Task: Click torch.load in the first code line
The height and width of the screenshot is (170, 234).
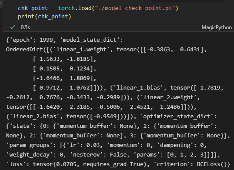Action: (75, 8)
